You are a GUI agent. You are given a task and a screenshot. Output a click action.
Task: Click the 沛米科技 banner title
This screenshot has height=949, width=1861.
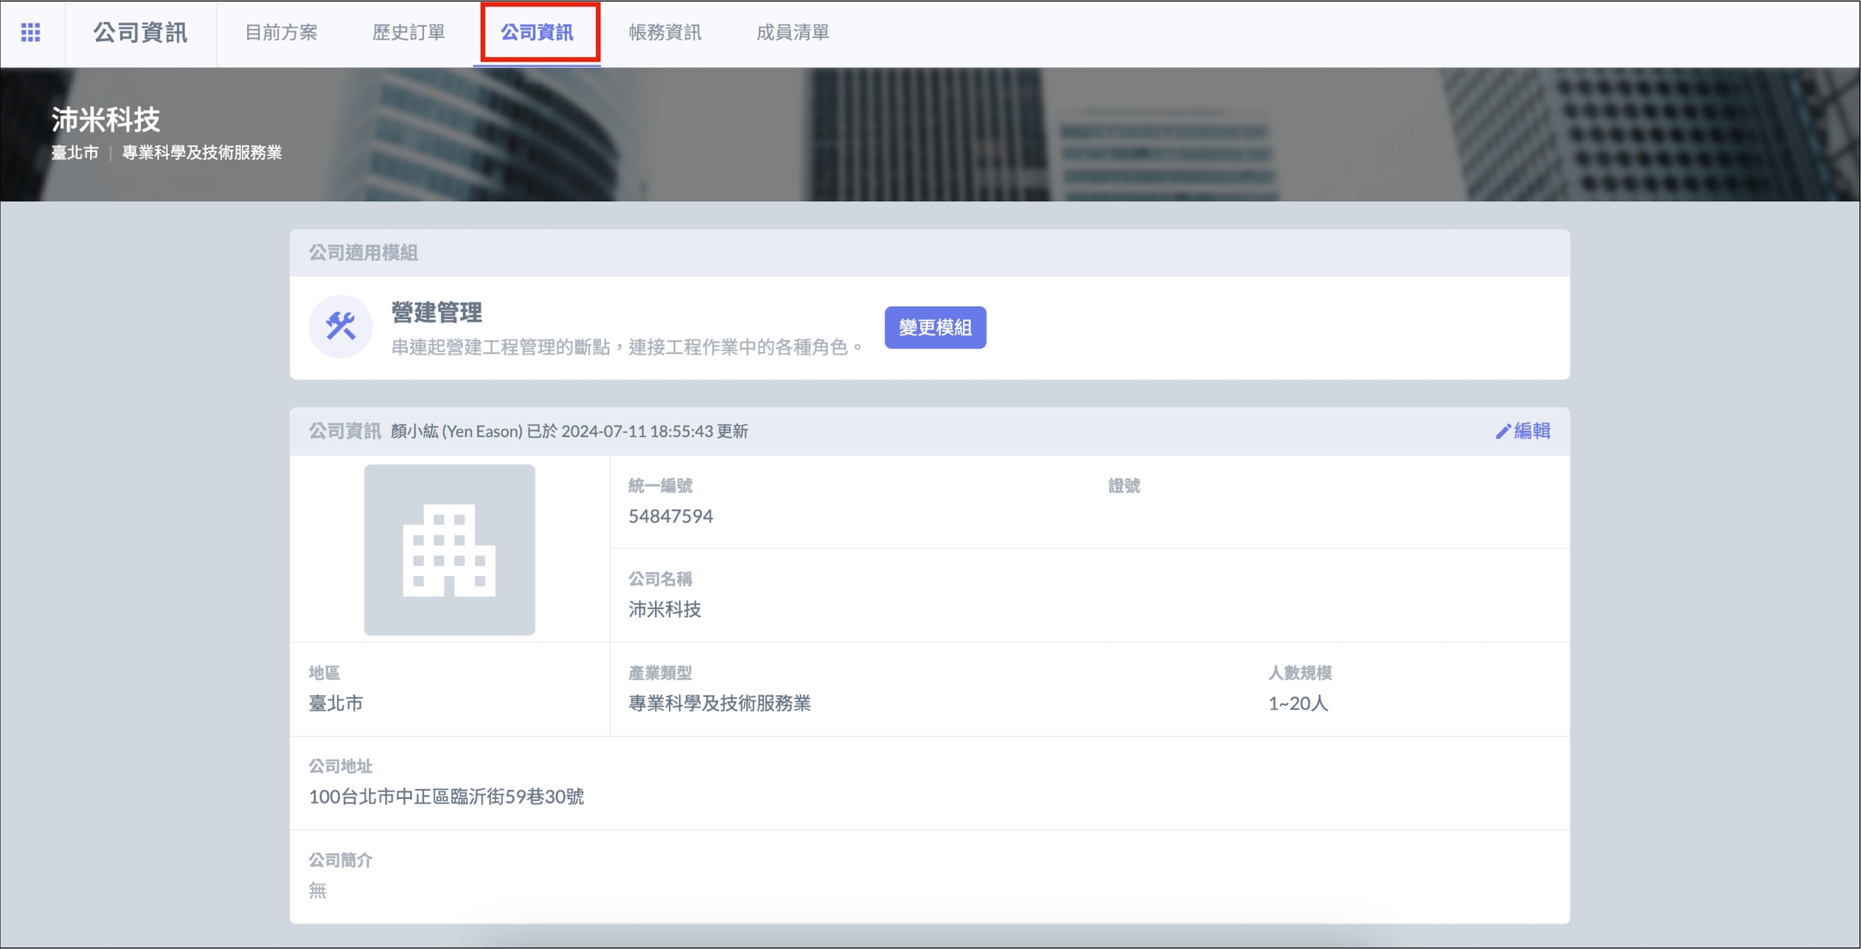[106, 120]
